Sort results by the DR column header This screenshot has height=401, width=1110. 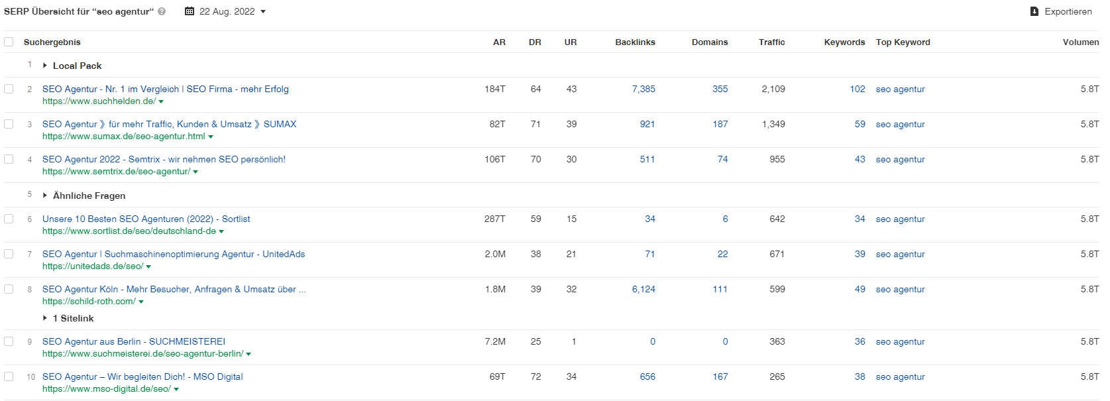click(535, 42)
